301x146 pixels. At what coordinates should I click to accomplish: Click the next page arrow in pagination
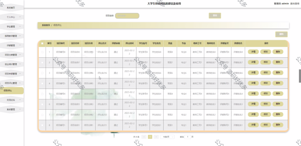(156, 137)
